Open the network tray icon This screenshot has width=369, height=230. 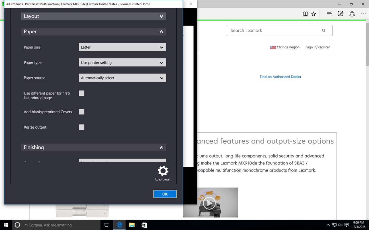pos(334,225)
